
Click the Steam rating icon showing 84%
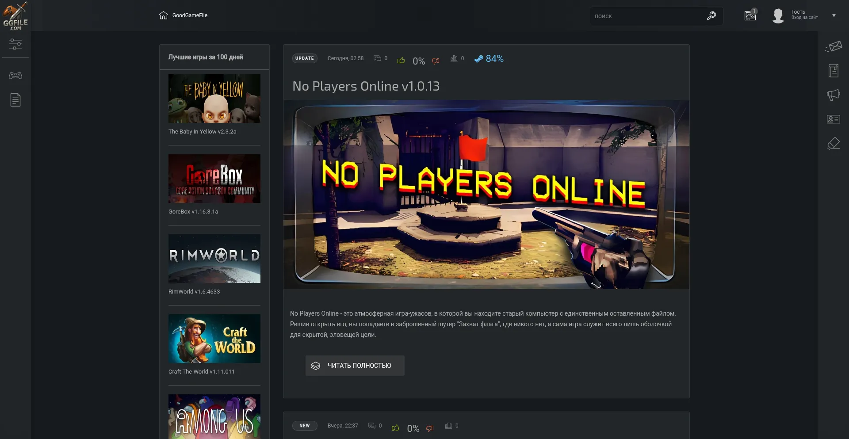click(x=478, y=59)
